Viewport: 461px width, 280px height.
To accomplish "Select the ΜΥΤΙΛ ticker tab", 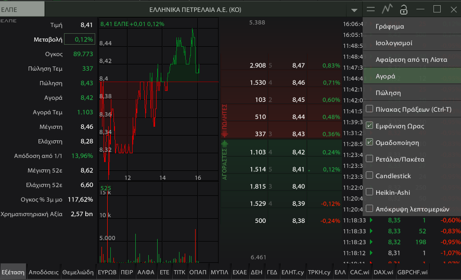I will (x=220, y=272).
